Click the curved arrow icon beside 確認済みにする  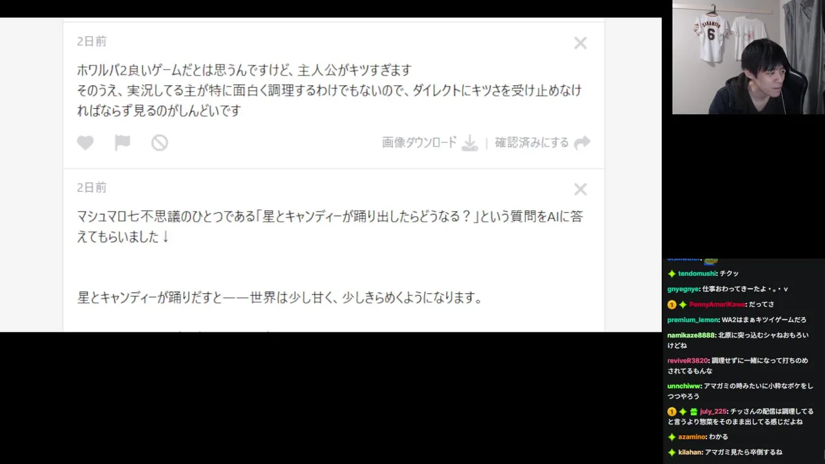582,142
